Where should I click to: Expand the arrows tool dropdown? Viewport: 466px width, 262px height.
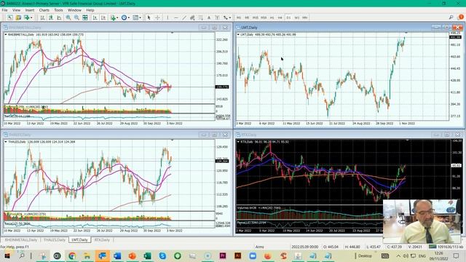[x=230, y=17]
